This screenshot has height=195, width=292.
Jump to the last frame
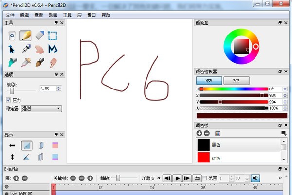[x=187, y=178]
